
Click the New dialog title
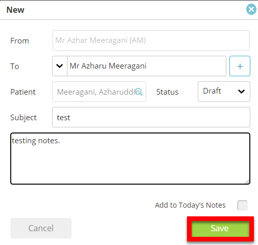(x=15, y=10)
